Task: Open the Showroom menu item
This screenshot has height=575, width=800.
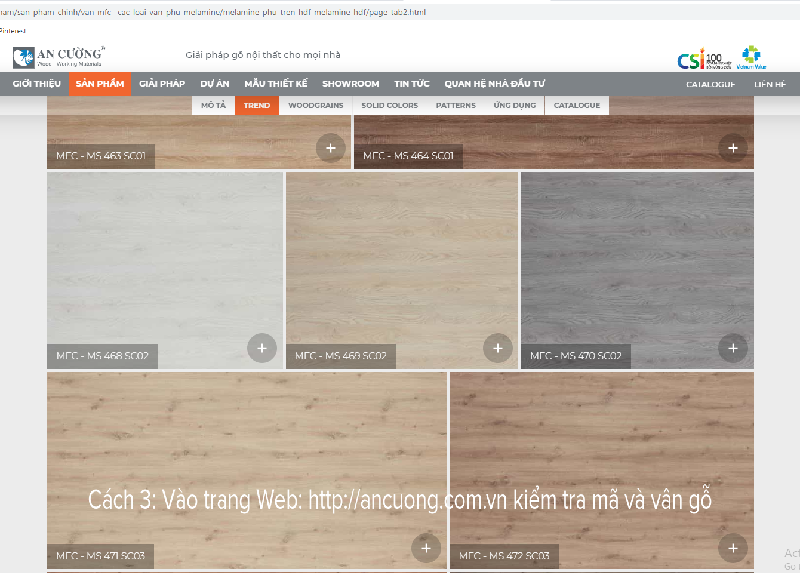Action: coord(350,84)
